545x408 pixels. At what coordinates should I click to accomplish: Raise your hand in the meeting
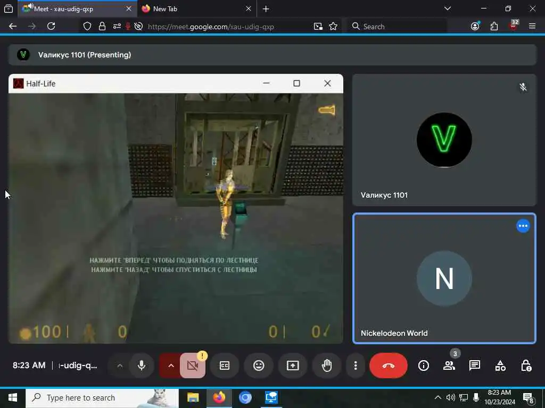pyautogui.click(x=327, y=365)
